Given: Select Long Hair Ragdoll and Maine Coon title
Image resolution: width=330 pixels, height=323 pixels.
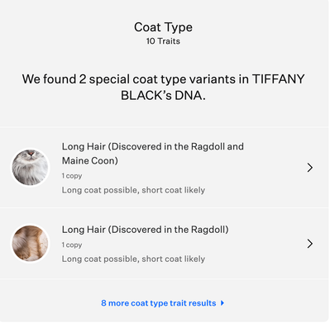Looking at the screenshot, I should click(x=153, y=154).
